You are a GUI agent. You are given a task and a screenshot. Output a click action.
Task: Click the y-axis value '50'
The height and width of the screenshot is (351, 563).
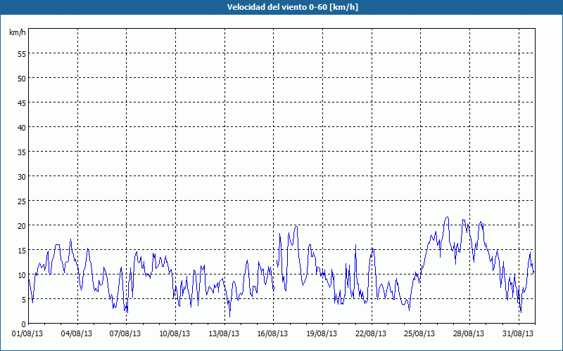click(22, 78)
